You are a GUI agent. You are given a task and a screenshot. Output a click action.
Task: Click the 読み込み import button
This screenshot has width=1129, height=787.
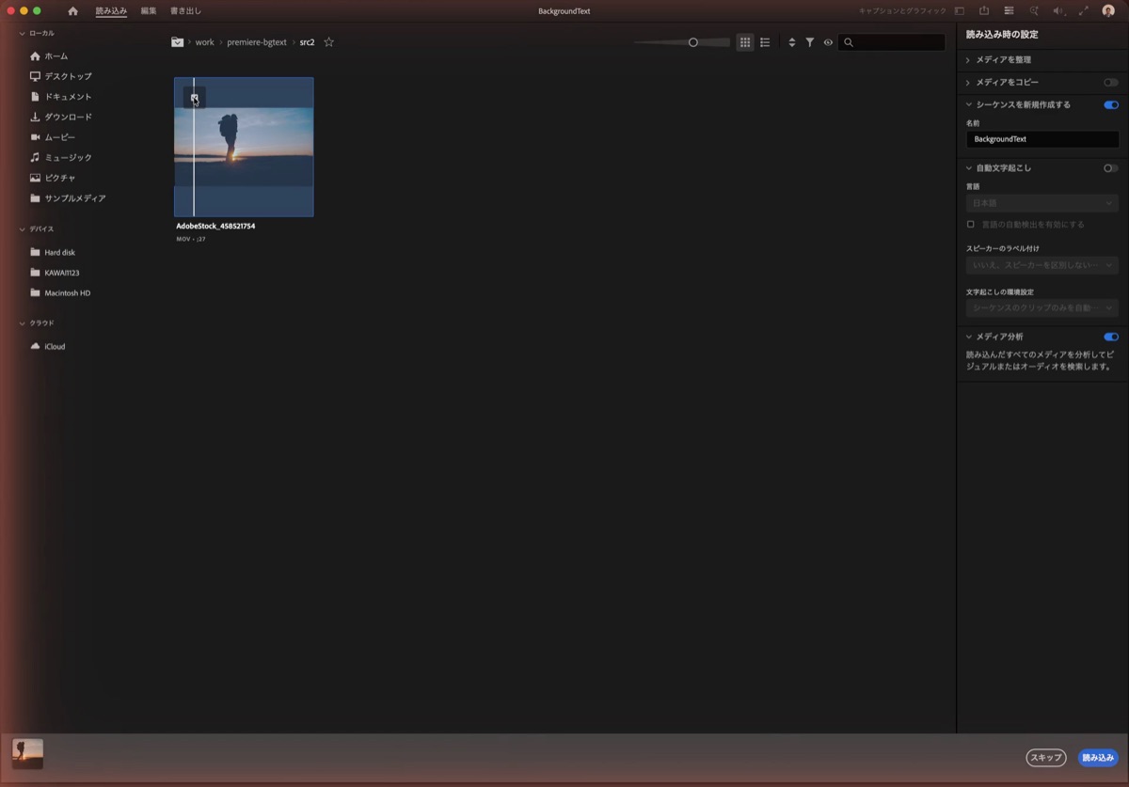click(1098, 758)
